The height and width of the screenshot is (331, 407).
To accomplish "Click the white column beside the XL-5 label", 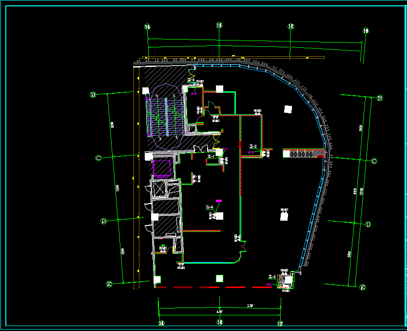I will tap(220, 215).
